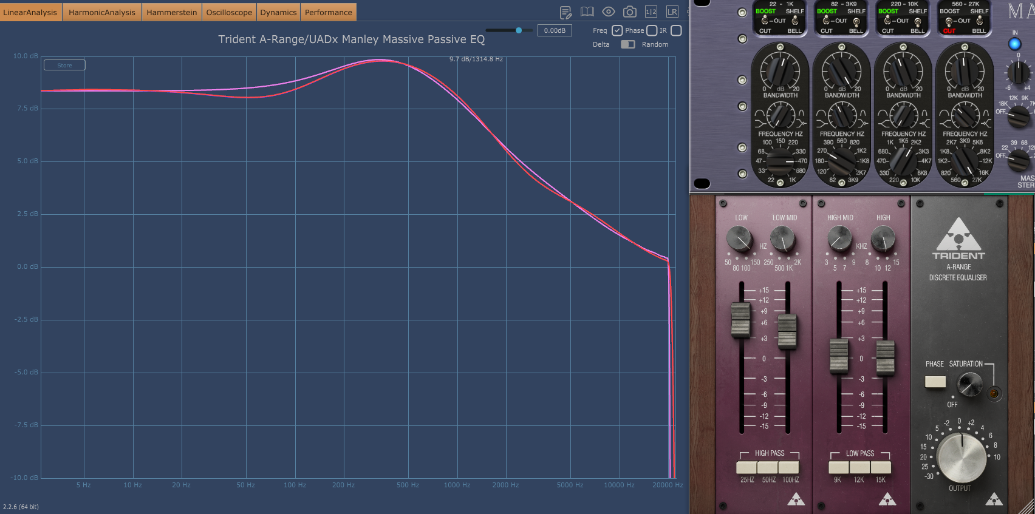The image size is (1035, 514).
Task: Click Frequency knob of 22-1K band
Action: [780, 161]
